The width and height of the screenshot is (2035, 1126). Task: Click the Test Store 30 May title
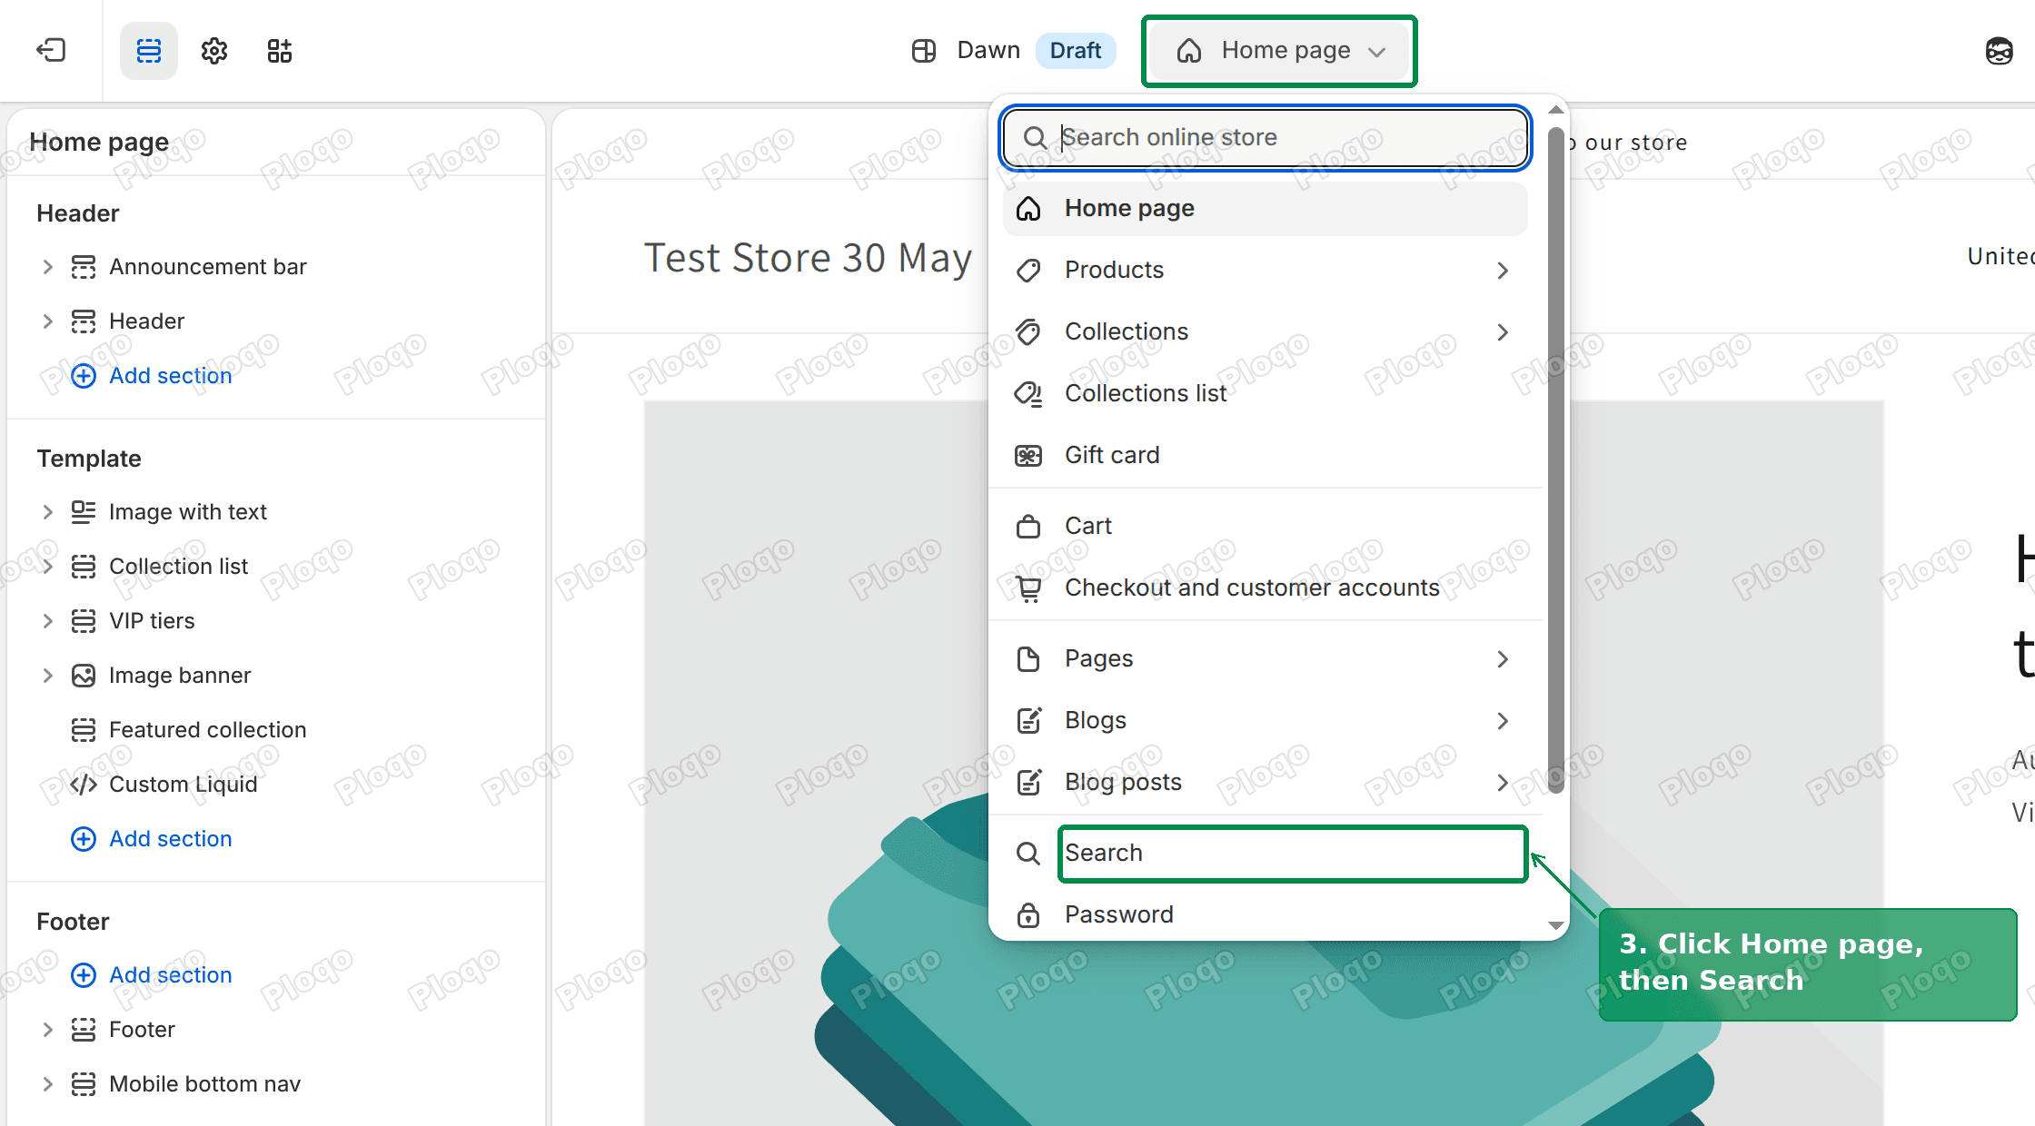(x=809, y=258)
